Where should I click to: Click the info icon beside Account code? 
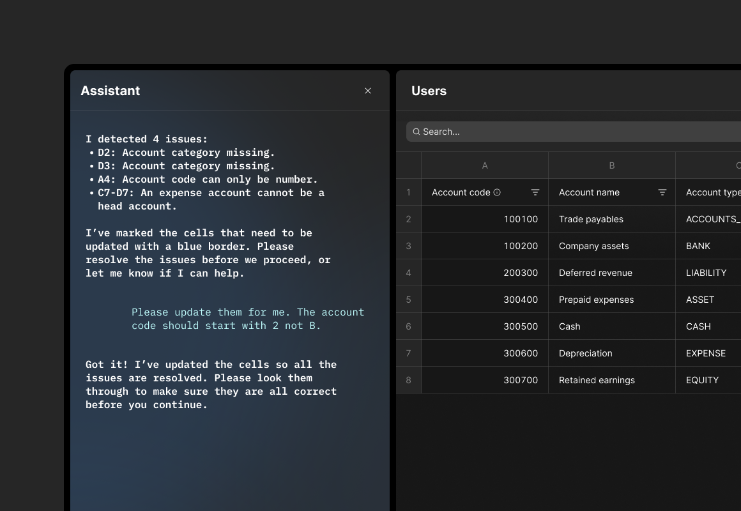[x=497, y=192]
